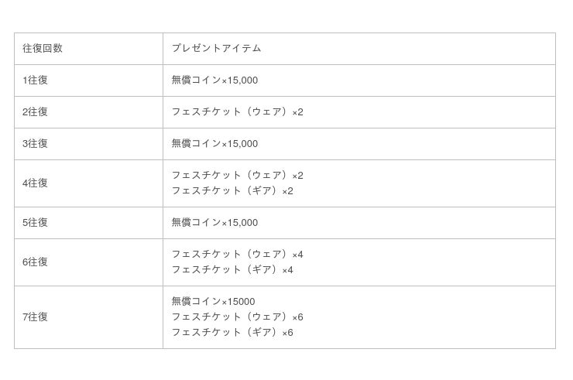Click the "3往復" row label
This screenshot has width=573, height=380.
tap(36, 144)
